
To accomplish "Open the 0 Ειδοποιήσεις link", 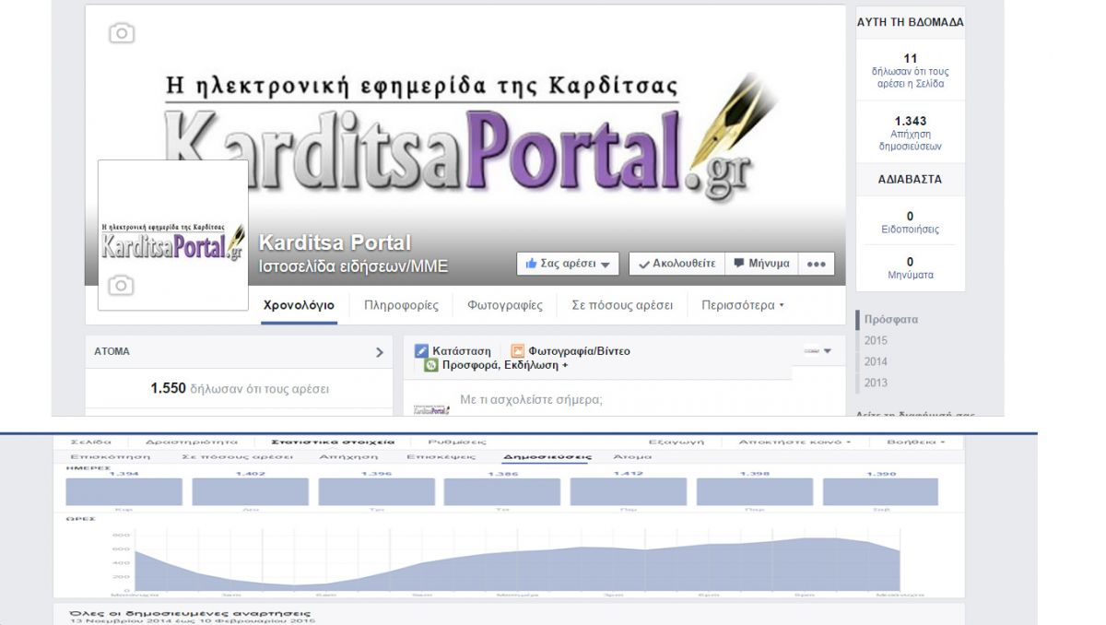I will coord(911,222).
